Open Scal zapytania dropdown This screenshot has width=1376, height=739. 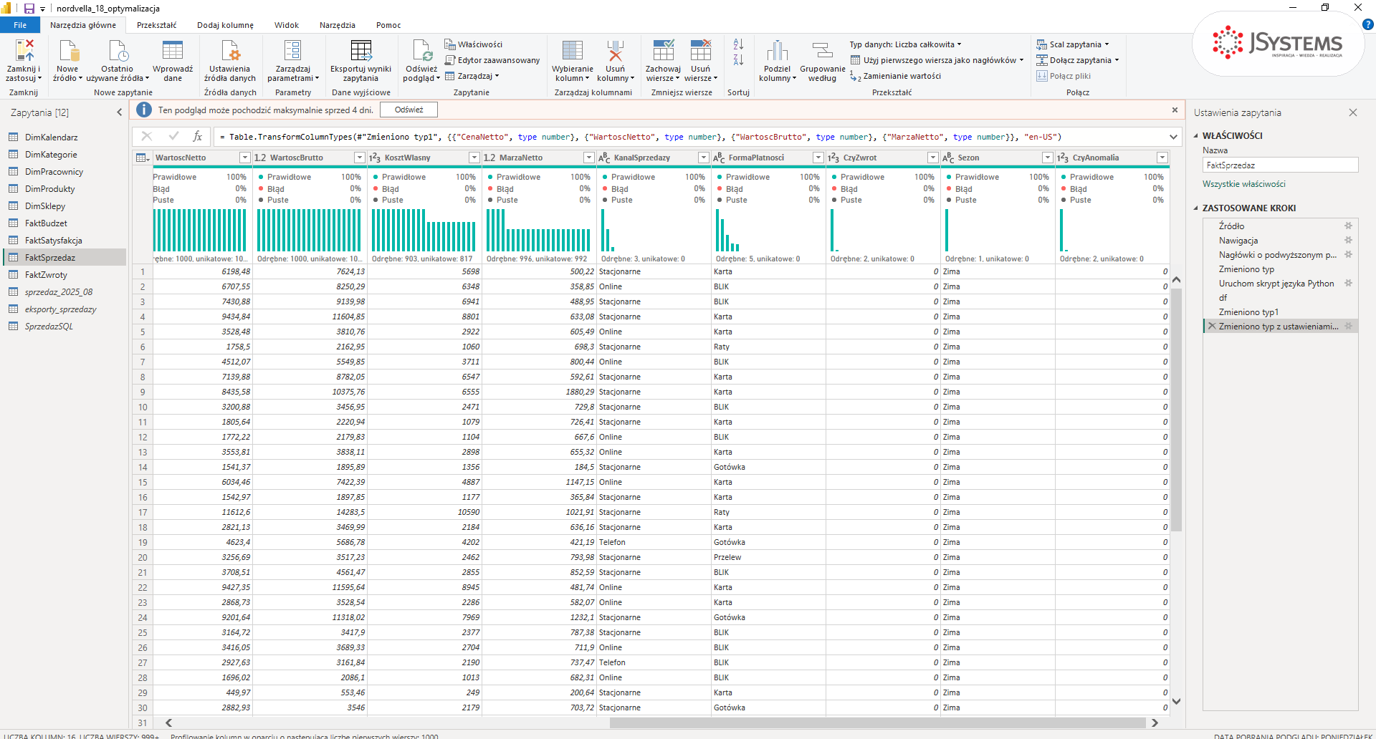click(1073, 44)
